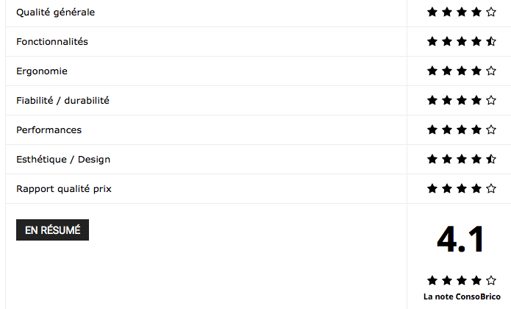Click the empty star in Fiabilité / durabilité row

pos(491,100)
